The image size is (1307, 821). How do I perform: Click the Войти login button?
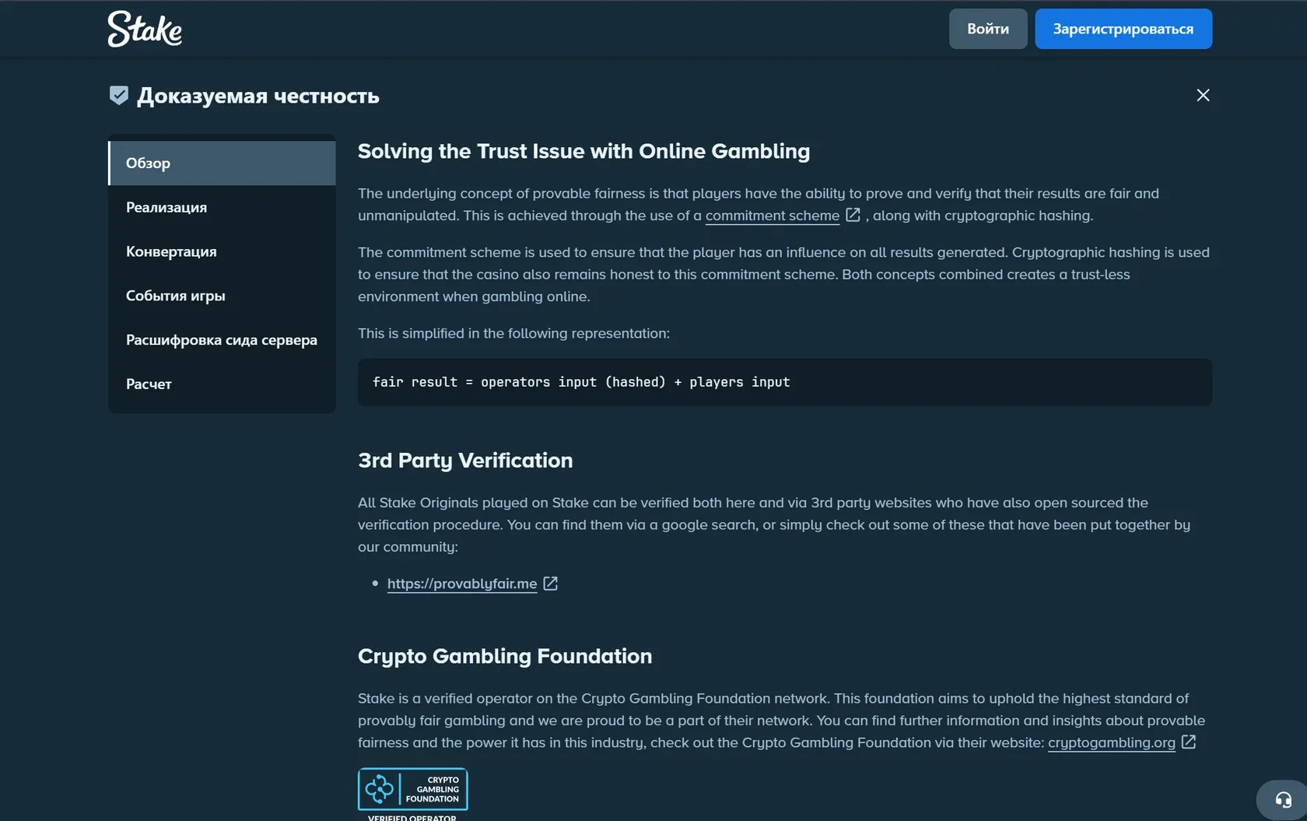(988, 29)
